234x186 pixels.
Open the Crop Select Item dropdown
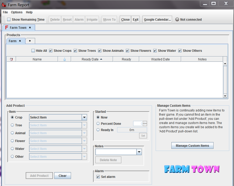pyautogui.click(x=84, y=117)
